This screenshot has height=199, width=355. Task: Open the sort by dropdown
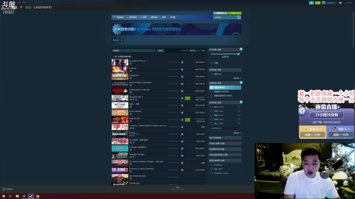pos(197,51)
